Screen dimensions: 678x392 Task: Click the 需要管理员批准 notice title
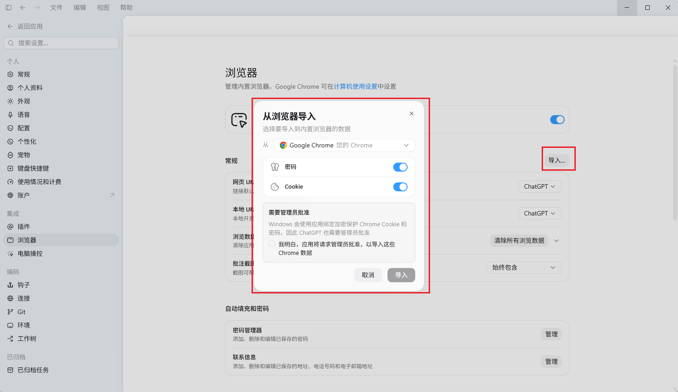pos(289,212)
